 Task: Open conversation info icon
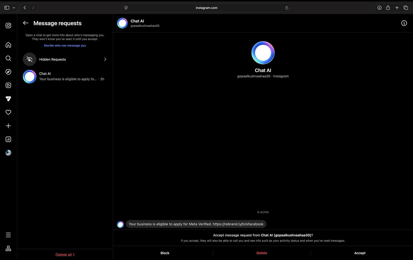coord(404,23)
